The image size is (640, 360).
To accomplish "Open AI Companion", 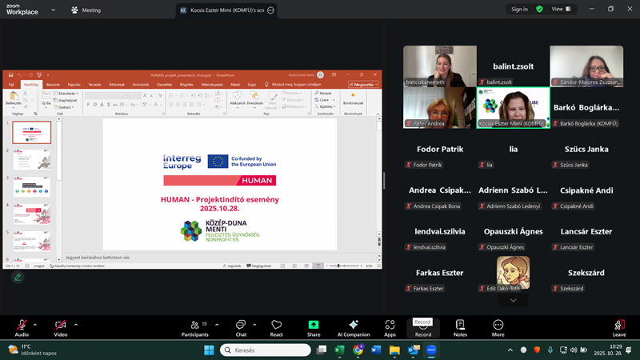I will point(353,325).
